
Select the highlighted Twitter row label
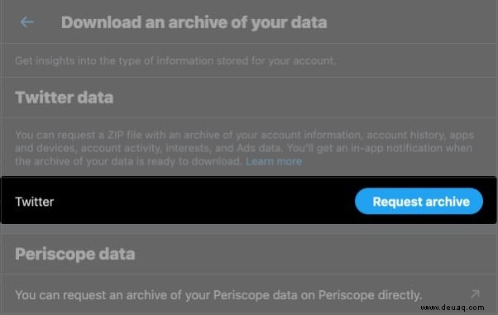click(x=35, y=202)
